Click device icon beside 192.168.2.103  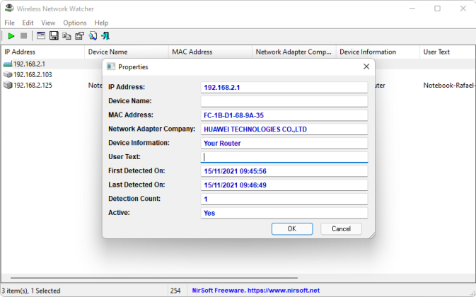(8, 75)
